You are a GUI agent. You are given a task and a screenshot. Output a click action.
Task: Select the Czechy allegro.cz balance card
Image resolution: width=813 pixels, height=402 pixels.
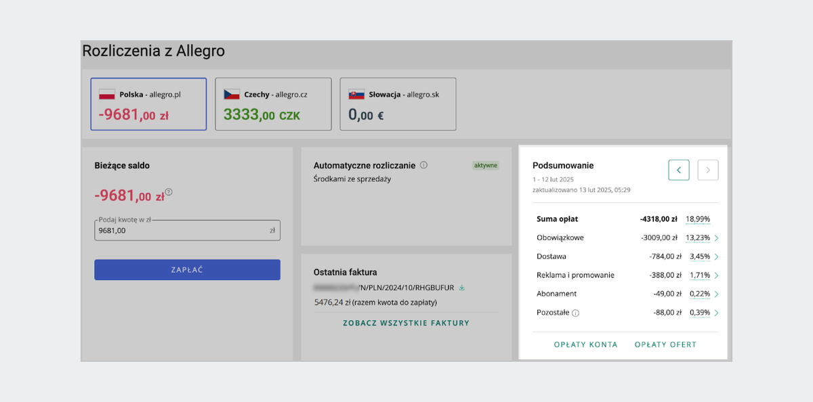[x=273, y=104]
